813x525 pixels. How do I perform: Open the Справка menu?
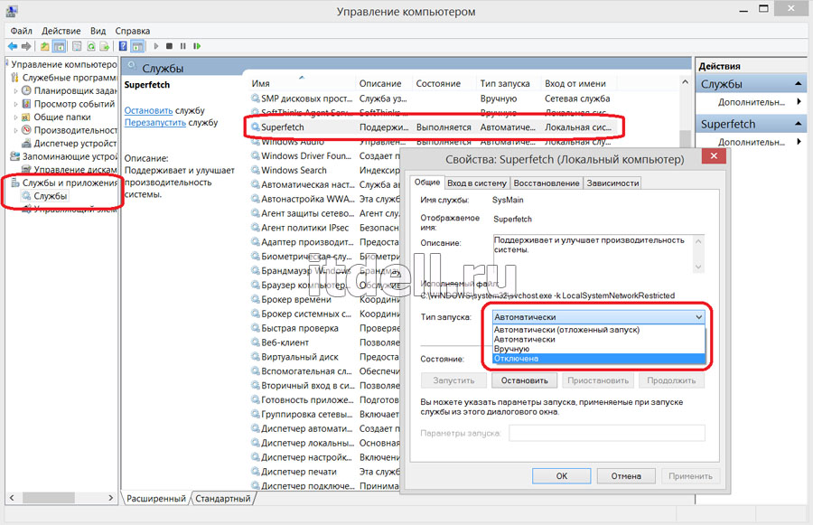(133, 31)
